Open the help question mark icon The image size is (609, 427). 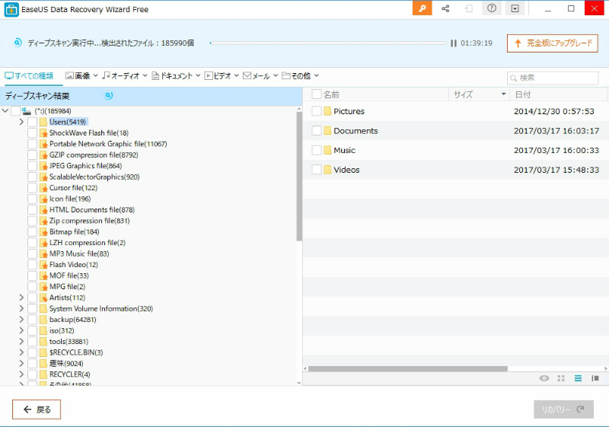[x=492, y=8]
